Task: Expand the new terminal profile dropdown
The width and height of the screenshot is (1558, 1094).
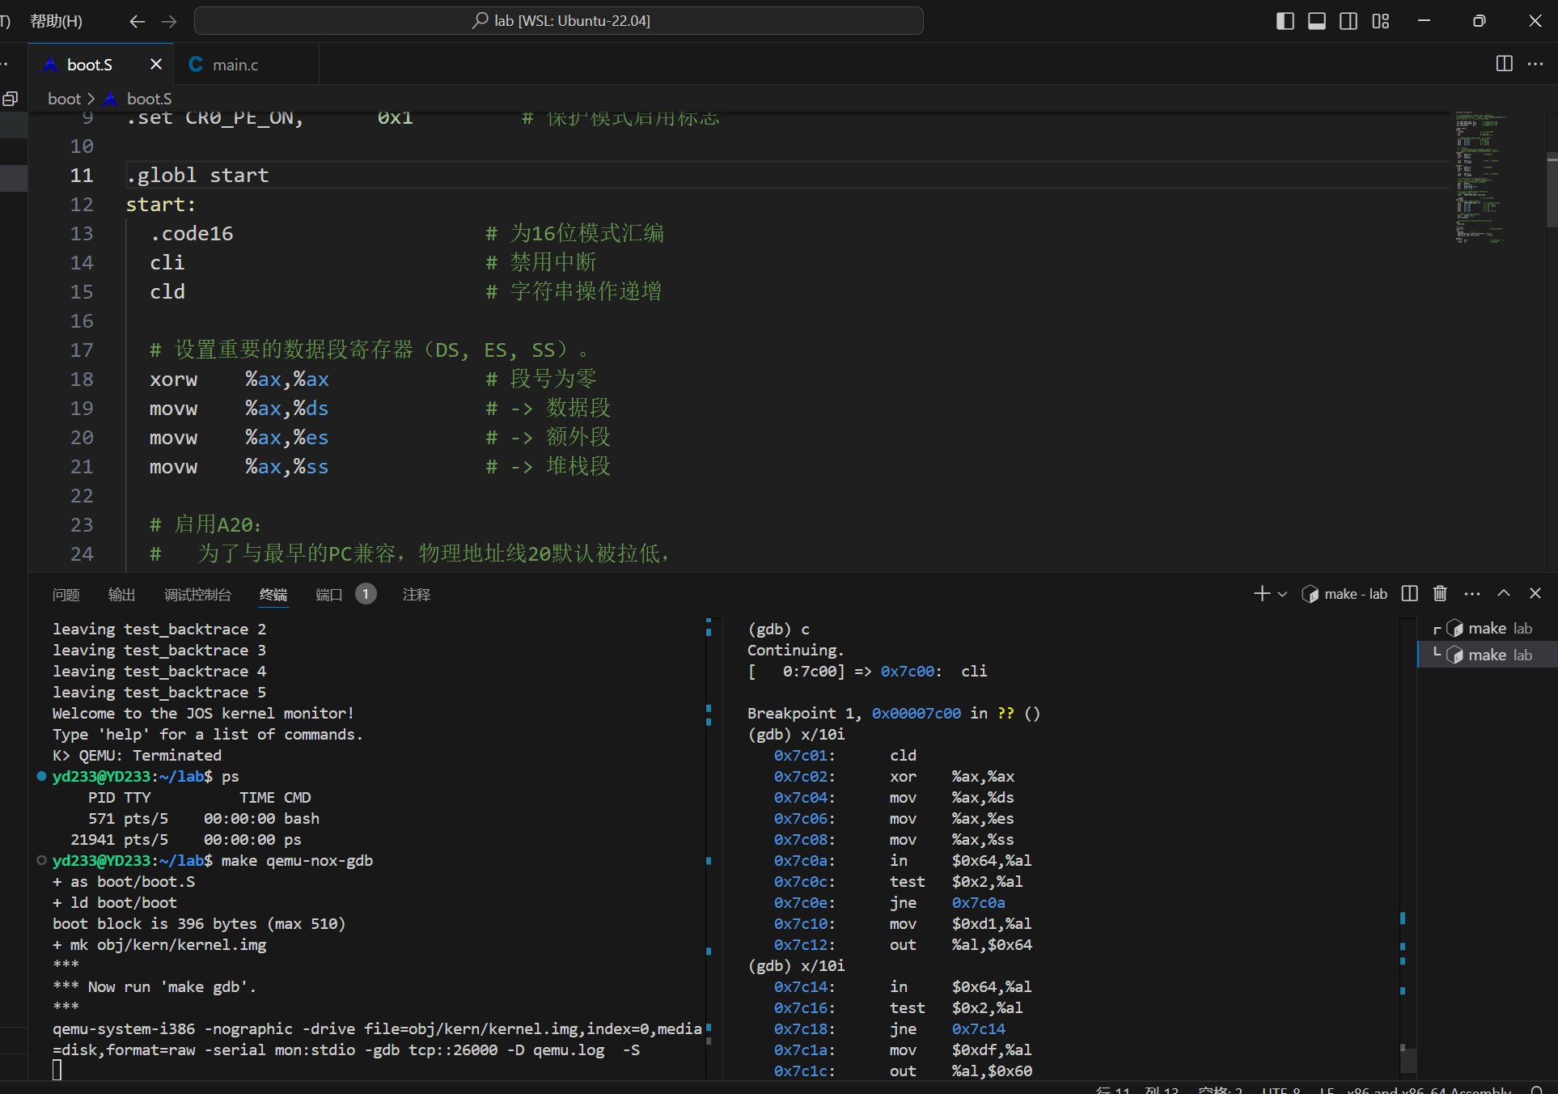Action: pyautogui.click(x=1282, y=594)
